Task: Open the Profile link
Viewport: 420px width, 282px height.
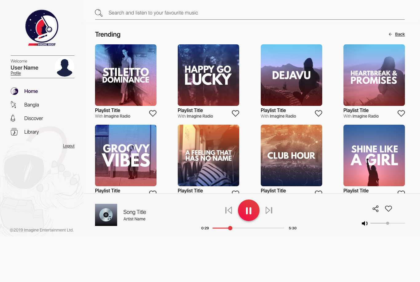Action: [x=16, y=73]
